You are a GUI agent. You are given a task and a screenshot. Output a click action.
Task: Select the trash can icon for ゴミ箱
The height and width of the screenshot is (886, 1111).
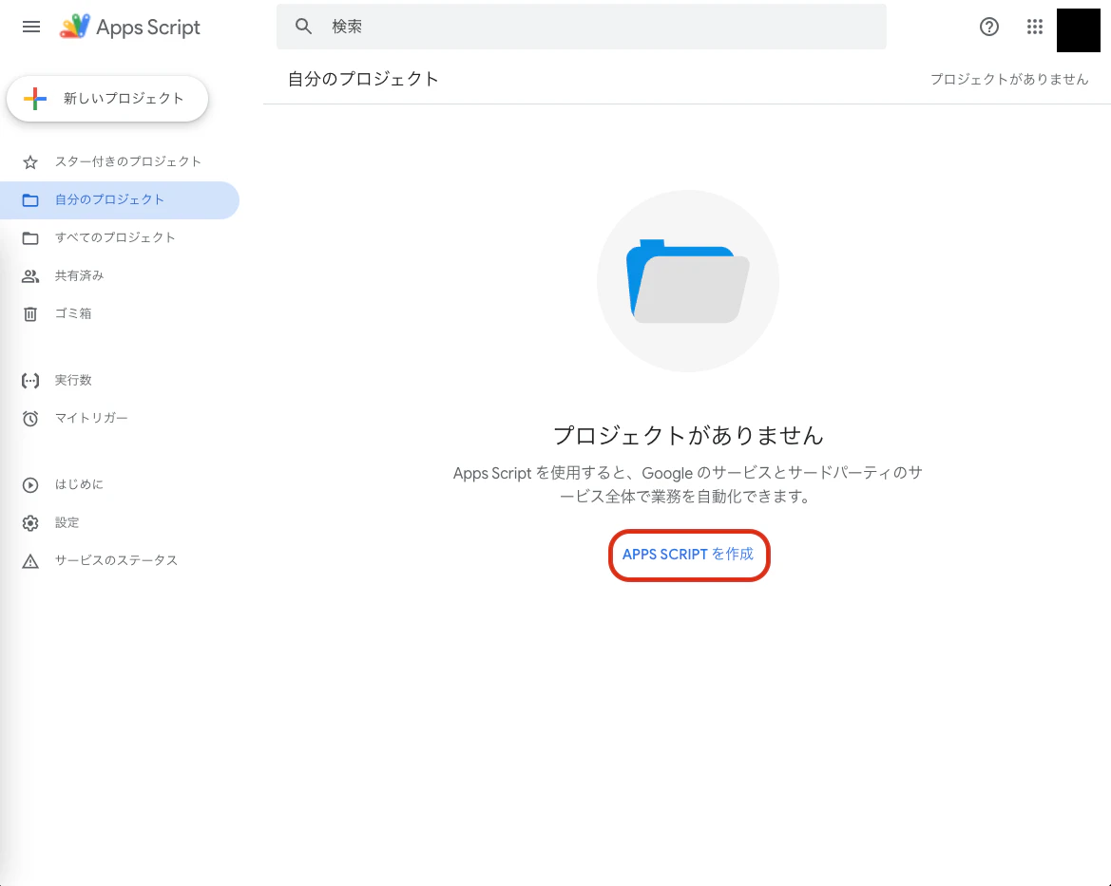pos(29,313)
